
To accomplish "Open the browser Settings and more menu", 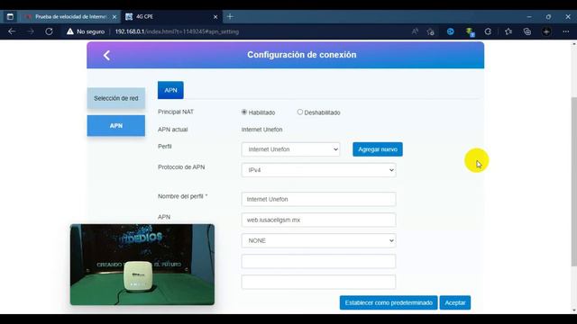I will pyautogui.click(x=566, y=31).
